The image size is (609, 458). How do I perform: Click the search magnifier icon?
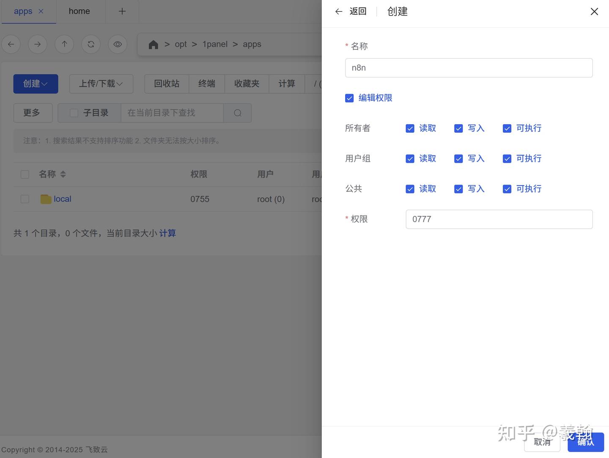[x=237, y=113]
